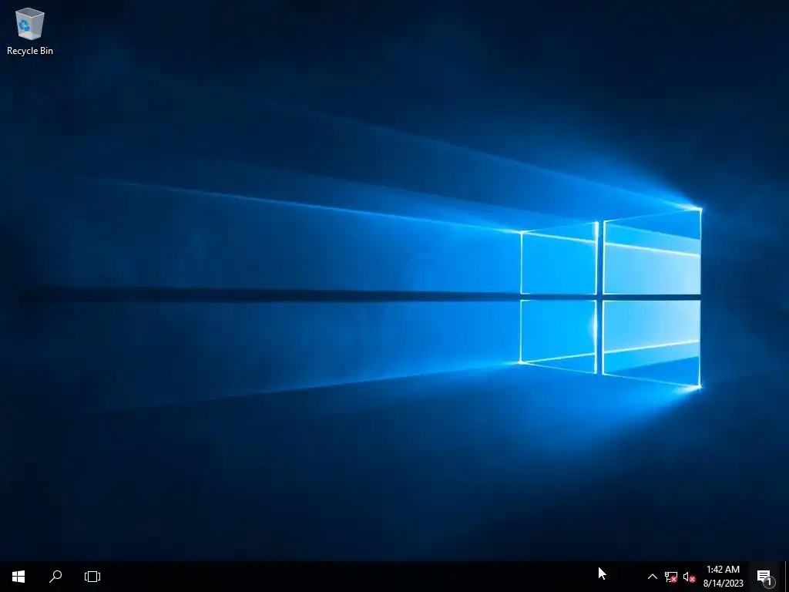The width and height of the screenshot is (789, 592).
Task: Open the muted volume icon
Action: pos(690,577)
